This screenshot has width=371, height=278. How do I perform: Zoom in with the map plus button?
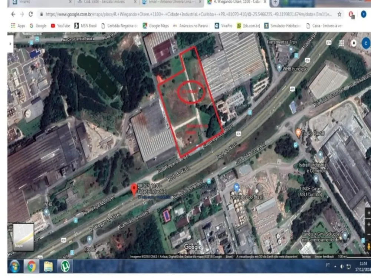pos(368,224)
